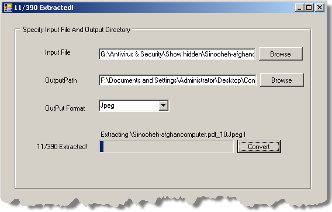Screen dimensions: 332x212
Task: Open the OutPut Format dropdown arrow
Action: coord(164,105)
